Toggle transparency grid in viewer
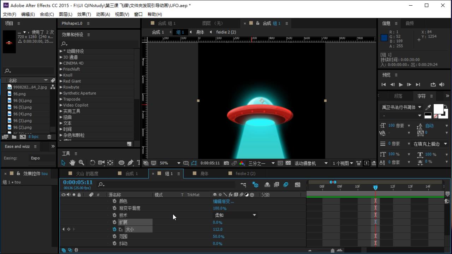Image resolution: width=452 pixels, height=254 pixels. (288, 163)
